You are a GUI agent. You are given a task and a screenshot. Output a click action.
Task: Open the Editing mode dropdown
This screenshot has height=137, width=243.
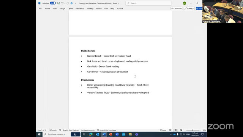pos(189,8)
